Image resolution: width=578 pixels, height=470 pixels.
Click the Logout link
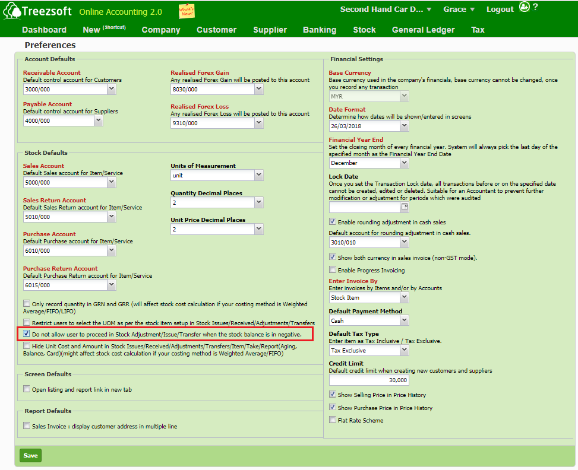coord(500,9)
